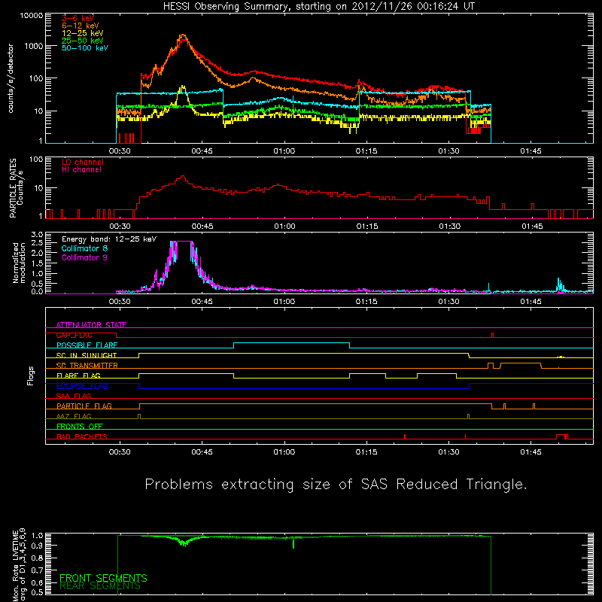Select the 12-25 keV legend label

83,33
